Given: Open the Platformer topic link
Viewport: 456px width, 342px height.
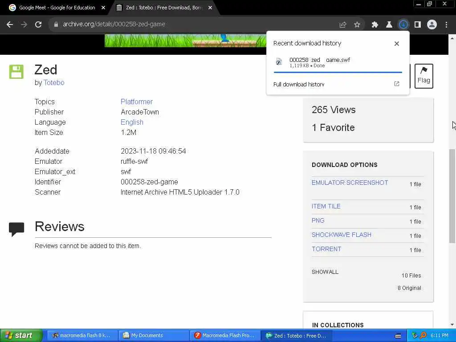Looking at the screenshot, I should (136, 102).
